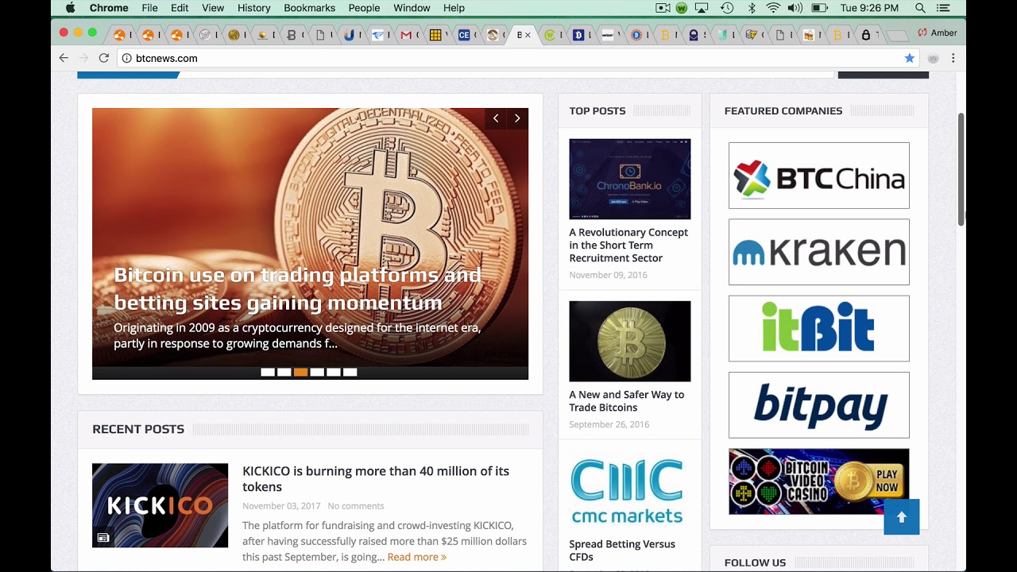Open 'Spread Betting Versus CFDs' post
The height and width of the screenshot is (572, 1017).
(622, 550)
